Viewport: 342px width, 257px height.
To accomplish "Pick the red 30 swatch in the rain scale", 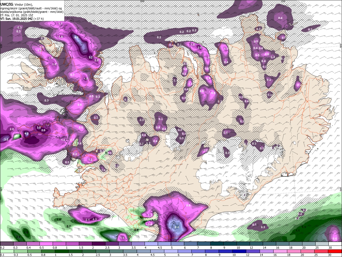I will pyautogui.click(x=335, y=251).
